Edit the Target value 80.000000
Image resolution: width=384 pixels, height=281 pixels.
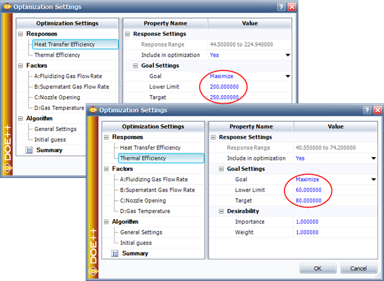(x=310, y=201)
